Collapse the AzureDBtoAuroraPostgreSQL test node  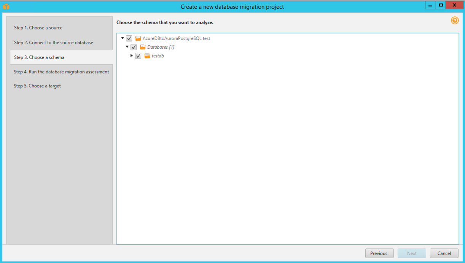(x=123, y=38)
